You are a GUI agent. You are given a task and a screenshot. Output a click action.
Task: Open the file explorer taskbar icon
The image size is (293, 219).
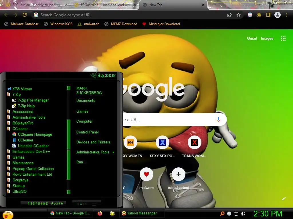[x=112, y=213]
